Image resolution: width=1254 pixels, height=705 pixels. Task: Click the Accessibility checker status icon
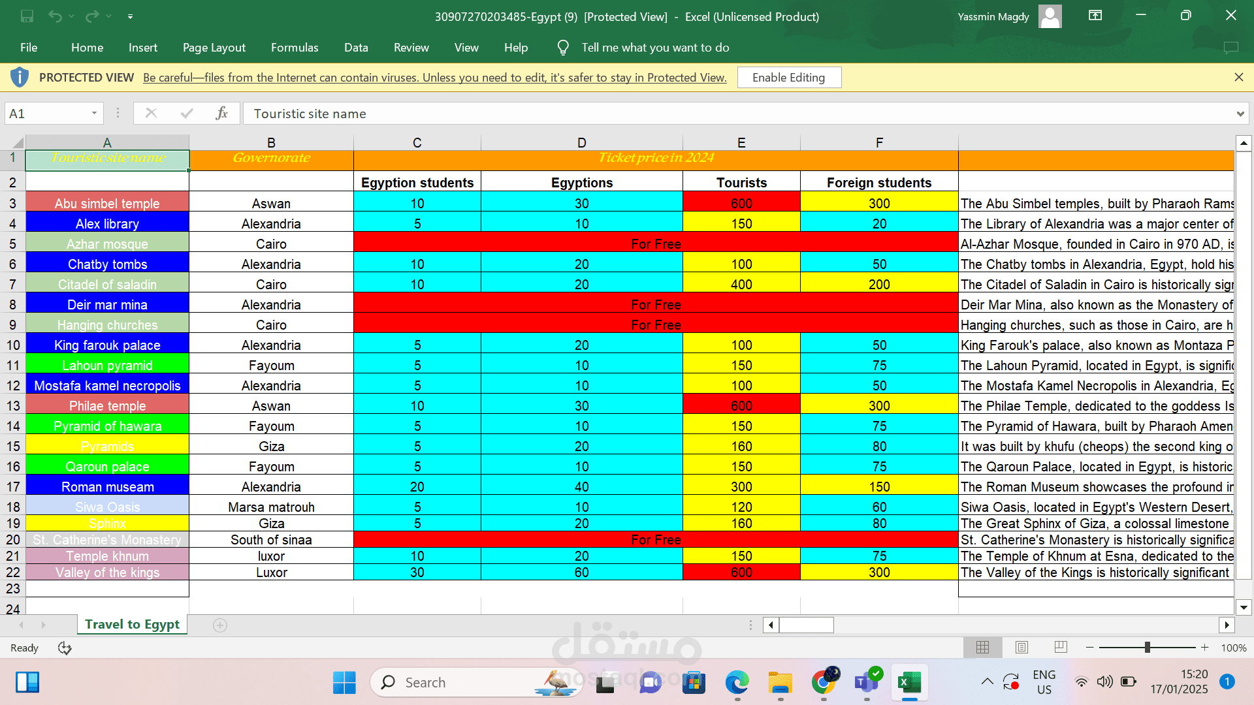(x=65, y=648)
